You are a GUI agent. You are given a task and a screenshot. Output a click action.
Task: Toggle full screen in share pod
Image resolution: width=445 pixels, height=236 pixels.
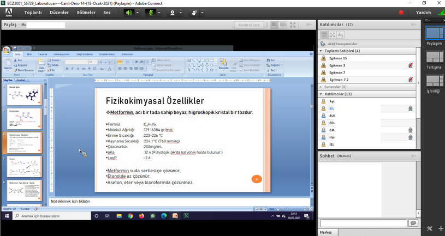tap(293, 25)
